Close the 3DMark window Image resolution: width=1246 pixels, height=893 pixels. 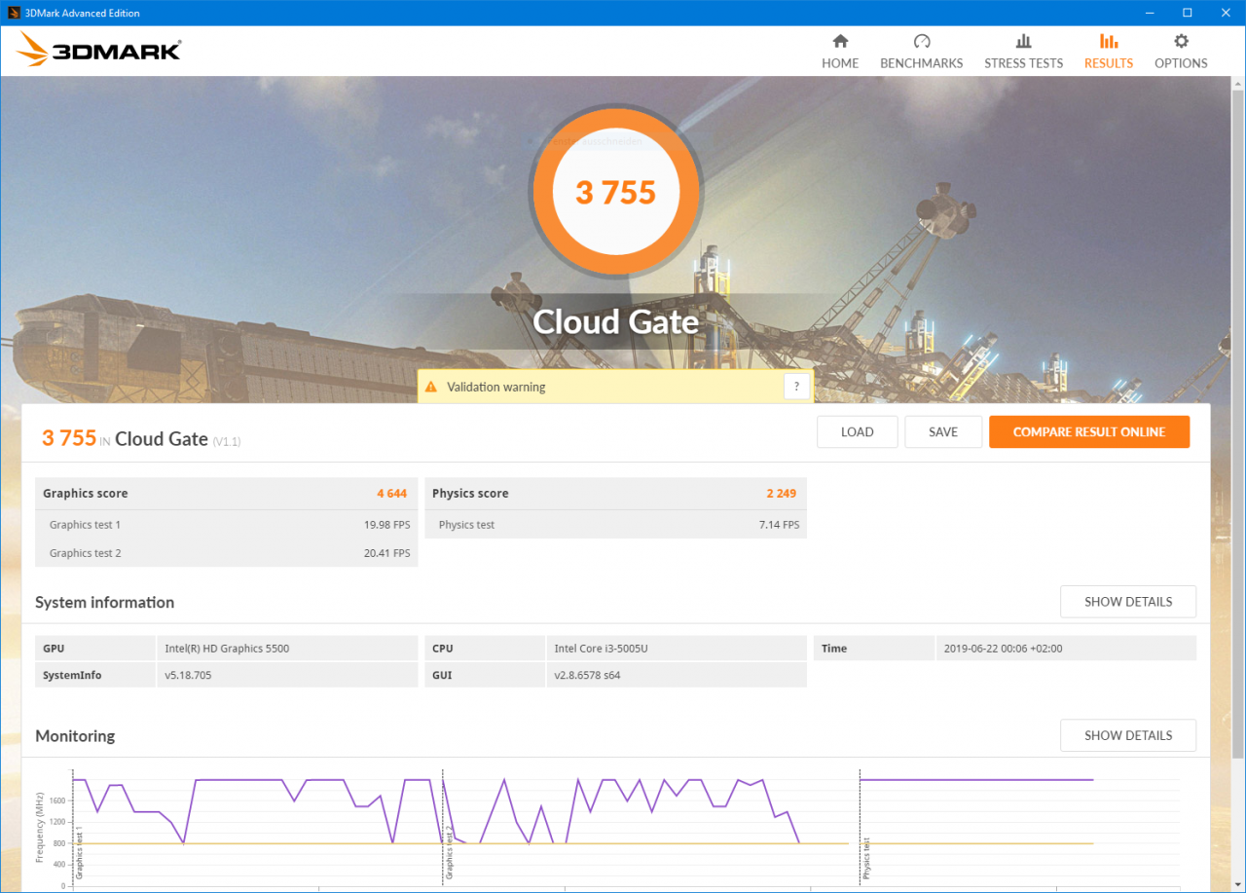point(1224,13)
